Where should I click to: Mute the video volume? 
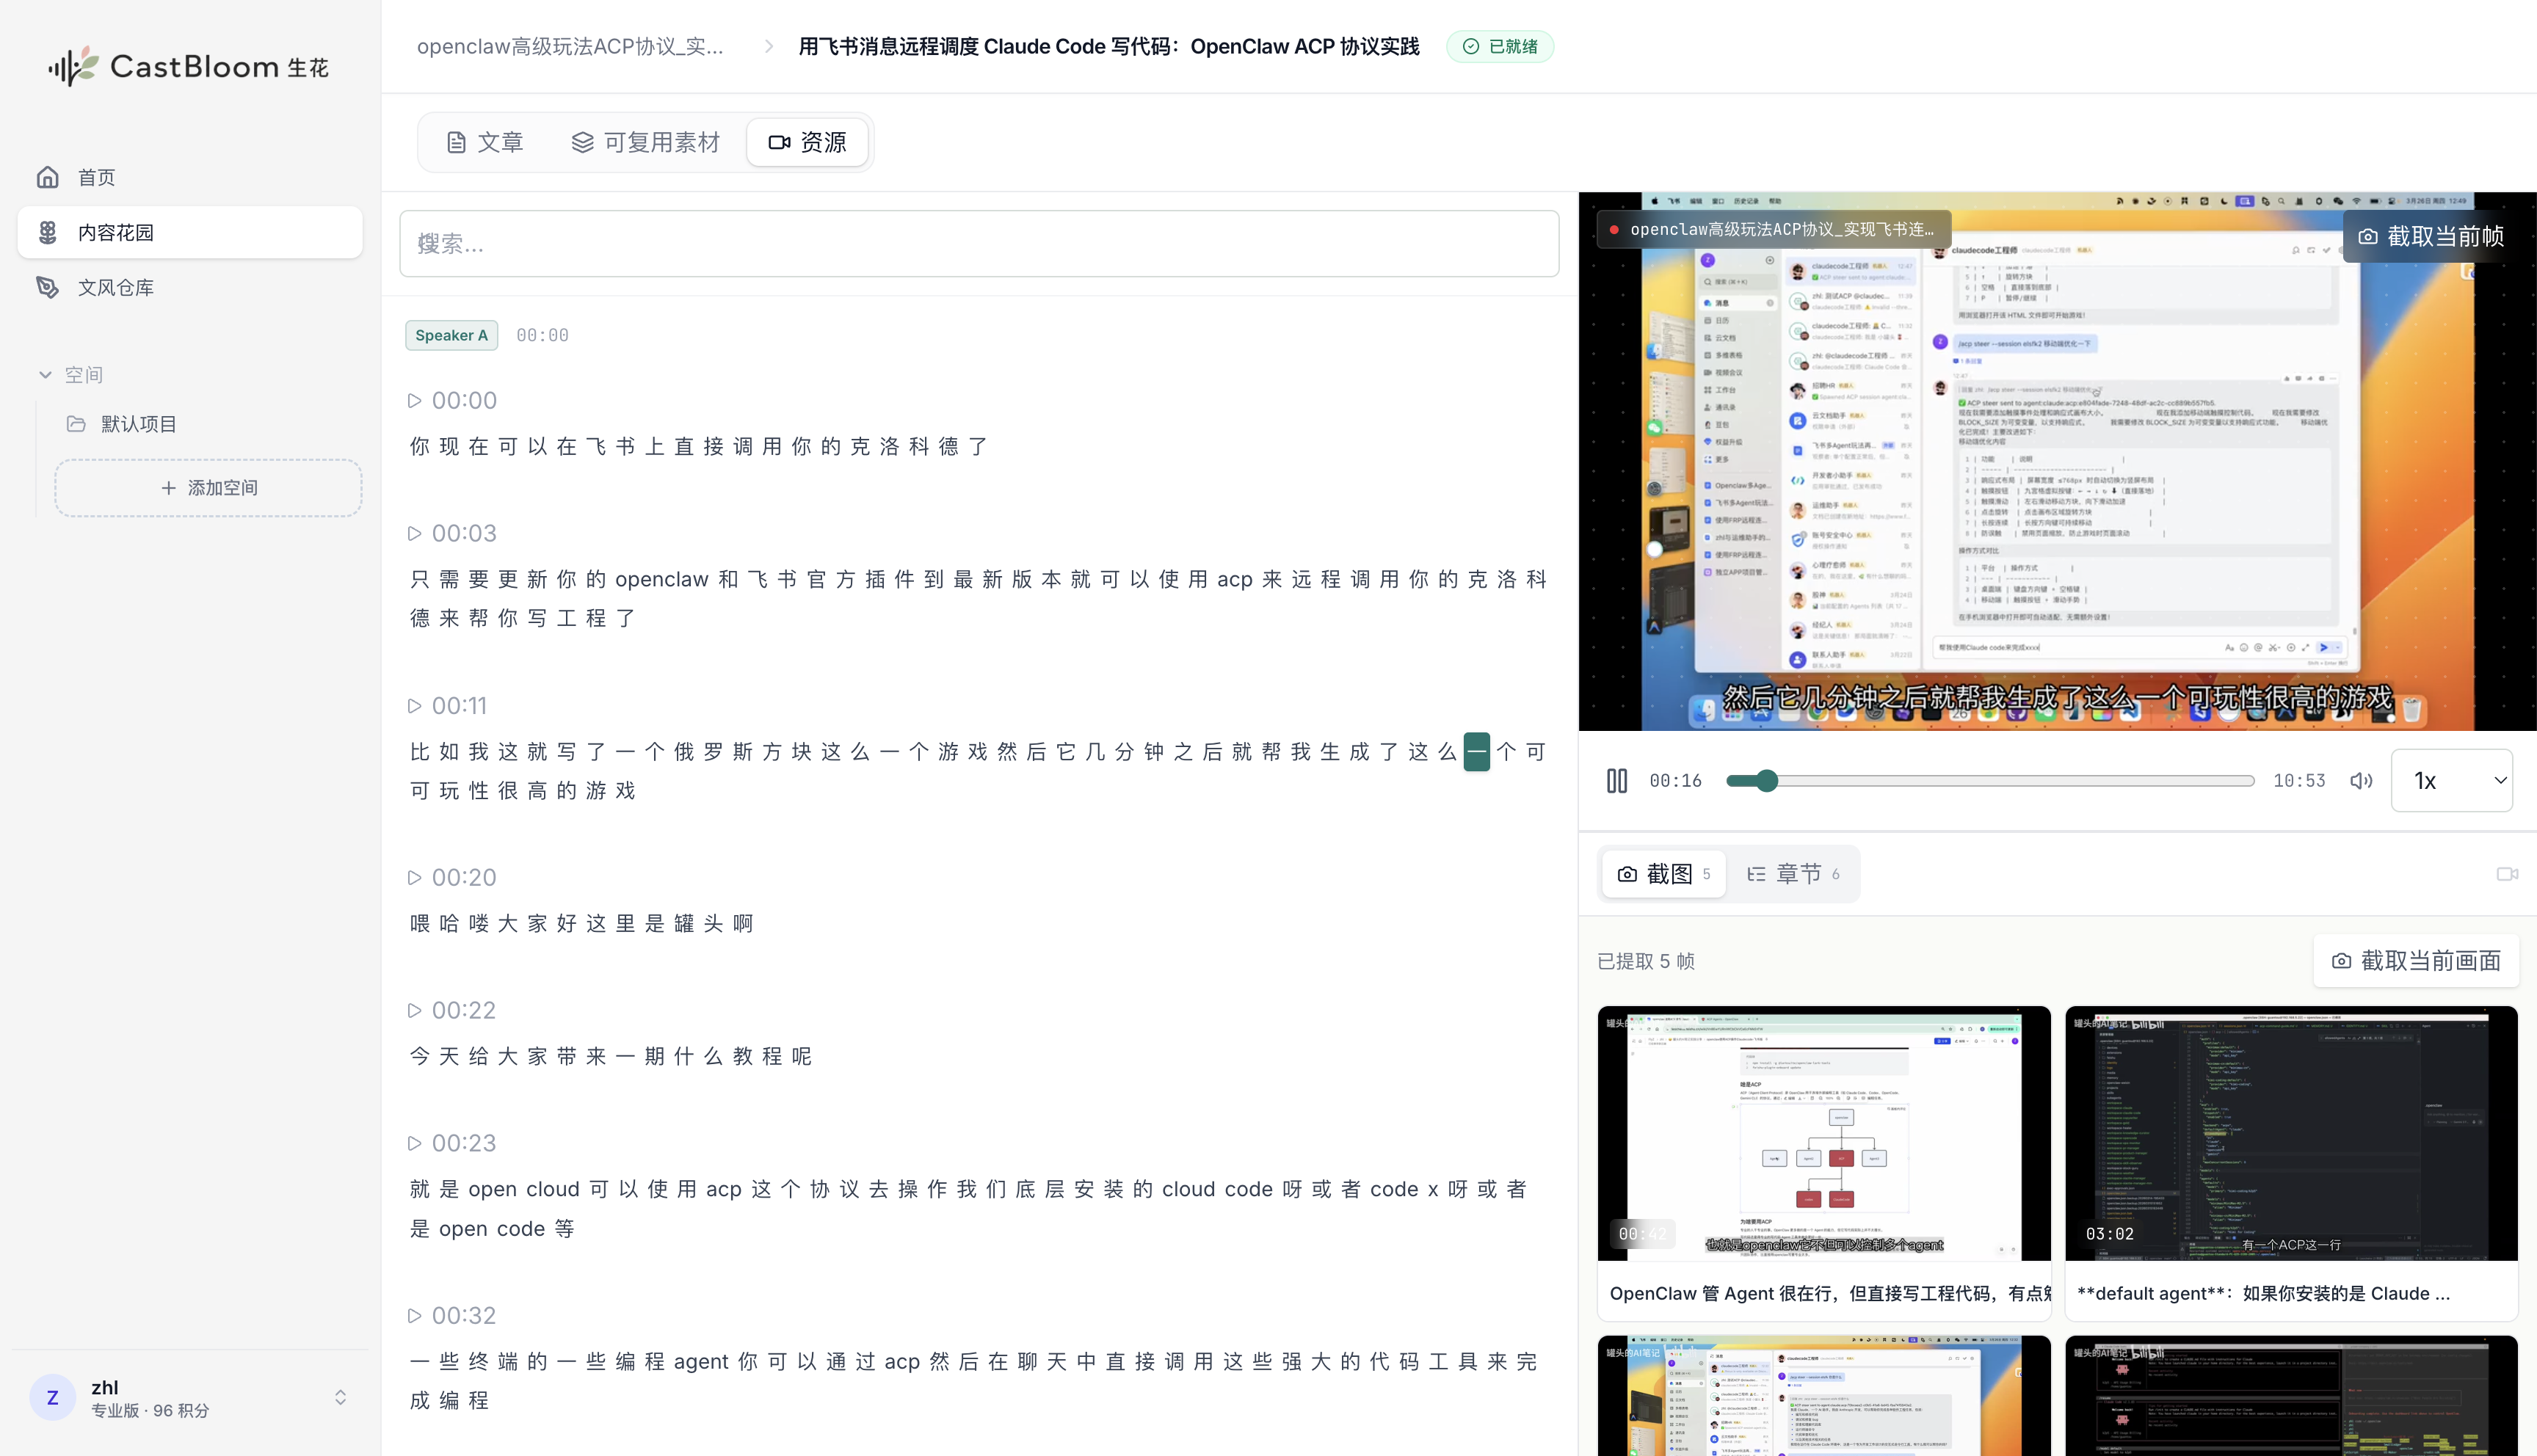pyautogui.click(x=2361, y=780)
